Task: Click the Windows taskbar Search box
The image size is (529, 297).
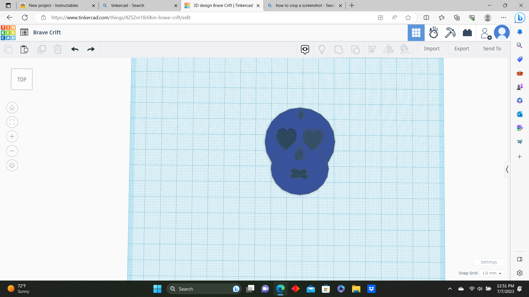Action: [204, 289]
